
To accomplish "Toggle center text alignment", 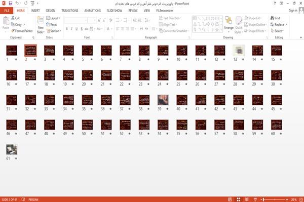I will 122,29.
